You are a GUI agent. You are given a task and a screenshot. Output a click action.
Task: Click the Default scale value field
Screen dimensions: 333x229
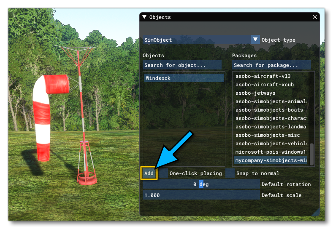[201, 195]
